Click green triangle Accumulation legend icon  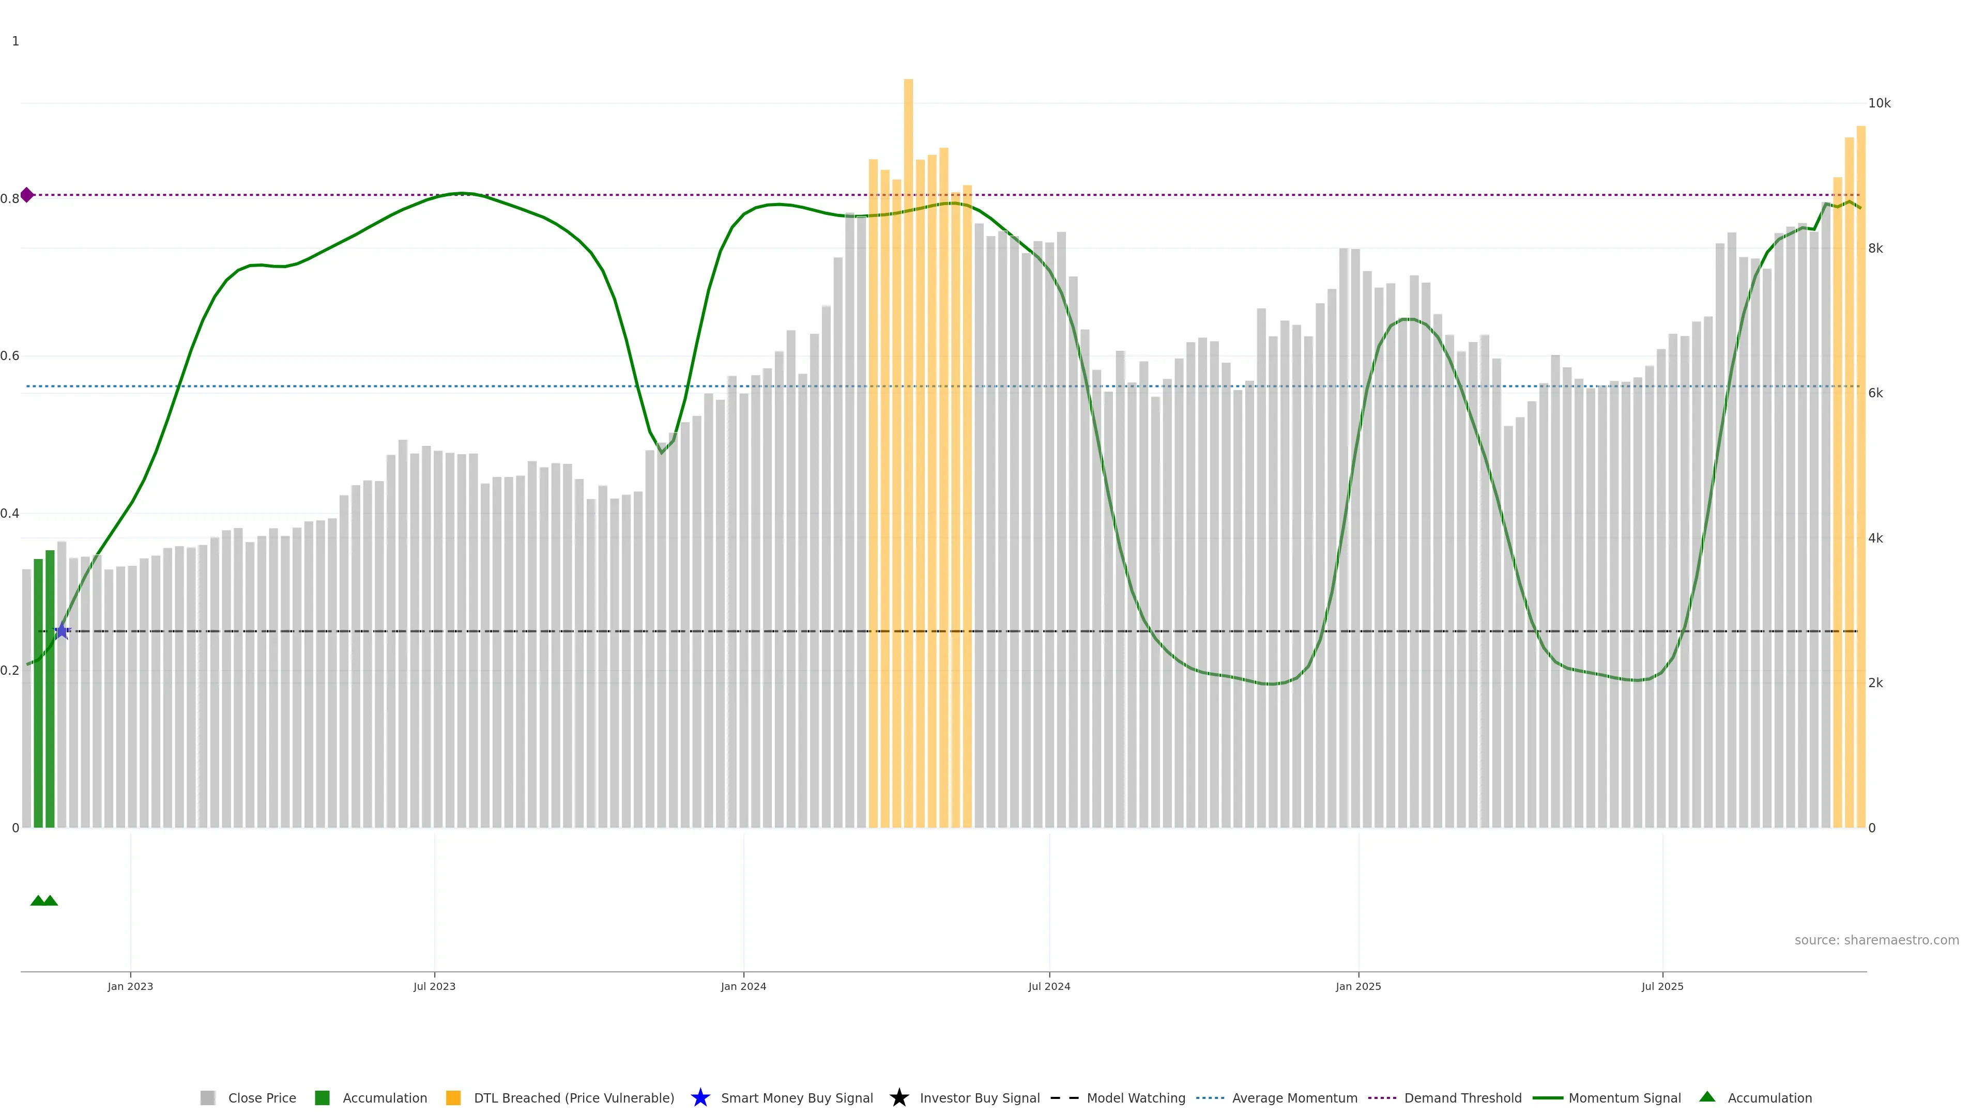point(1707,1097)
